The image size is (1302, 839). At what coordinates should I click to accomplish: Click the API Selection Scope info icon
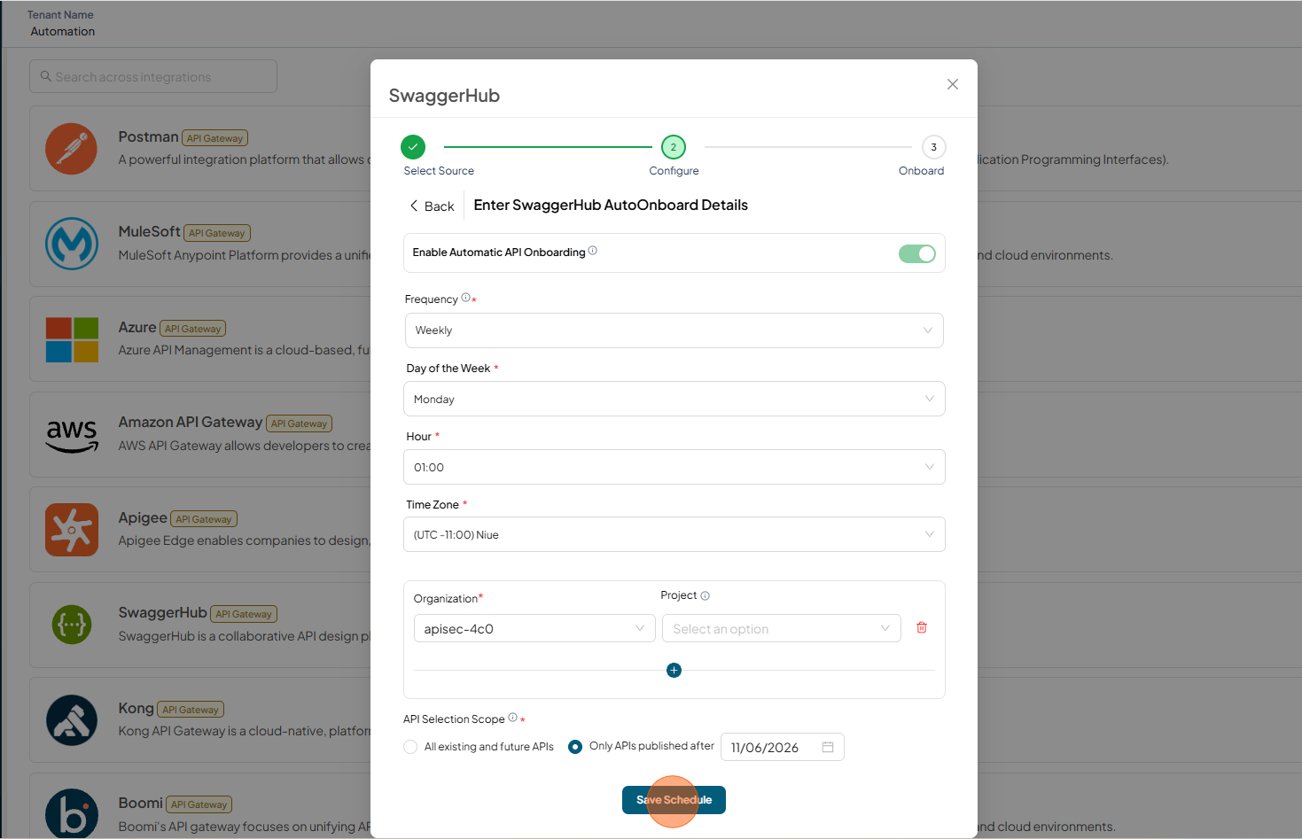coord(513,718)
